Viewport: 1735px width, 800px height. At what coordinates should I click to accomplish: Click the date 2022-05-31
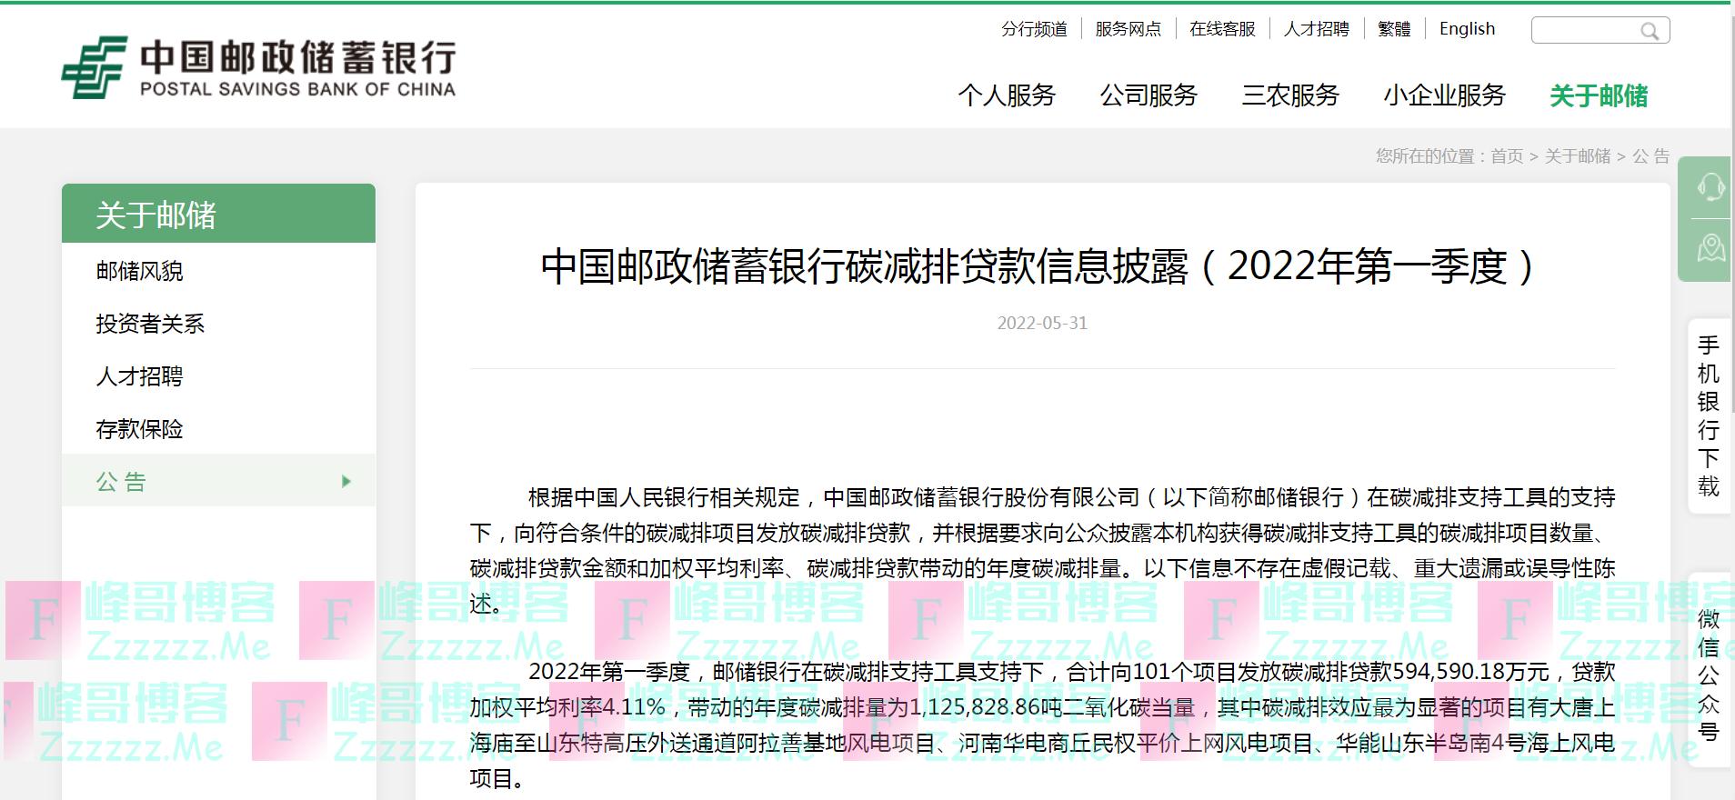coord(1042,323)
